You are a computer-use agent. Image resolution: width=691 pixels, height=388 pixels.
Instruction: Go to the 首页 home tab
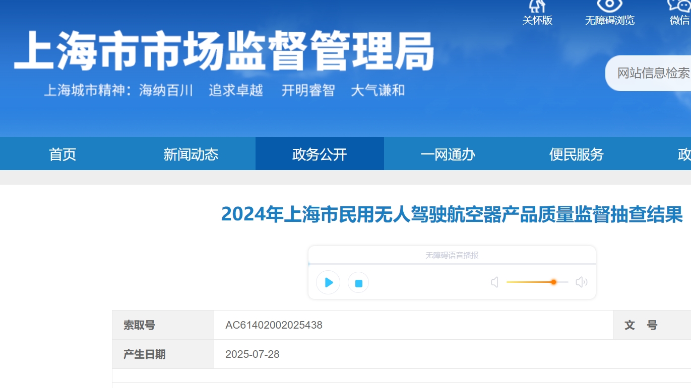click(x=62, y=154)
